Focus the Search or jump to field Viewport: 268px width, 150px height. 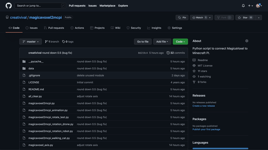pyautogui.click(x=40, y=6)
